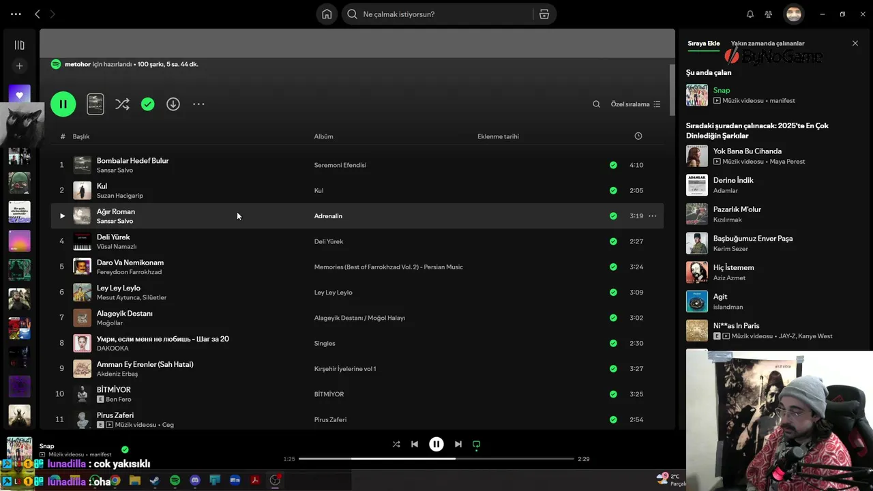Open the 'Seremoni Efendisi' album link
The width and height of the screenshot is (873, 491).
(340, 165)
